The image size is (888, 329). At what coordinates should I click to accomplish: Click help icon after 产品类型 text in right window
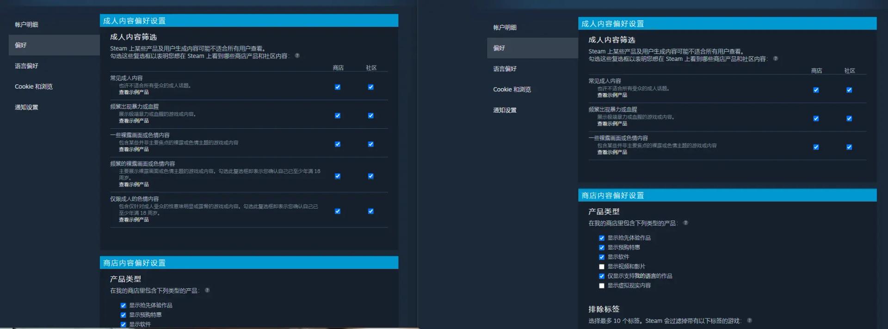[685, 223]
